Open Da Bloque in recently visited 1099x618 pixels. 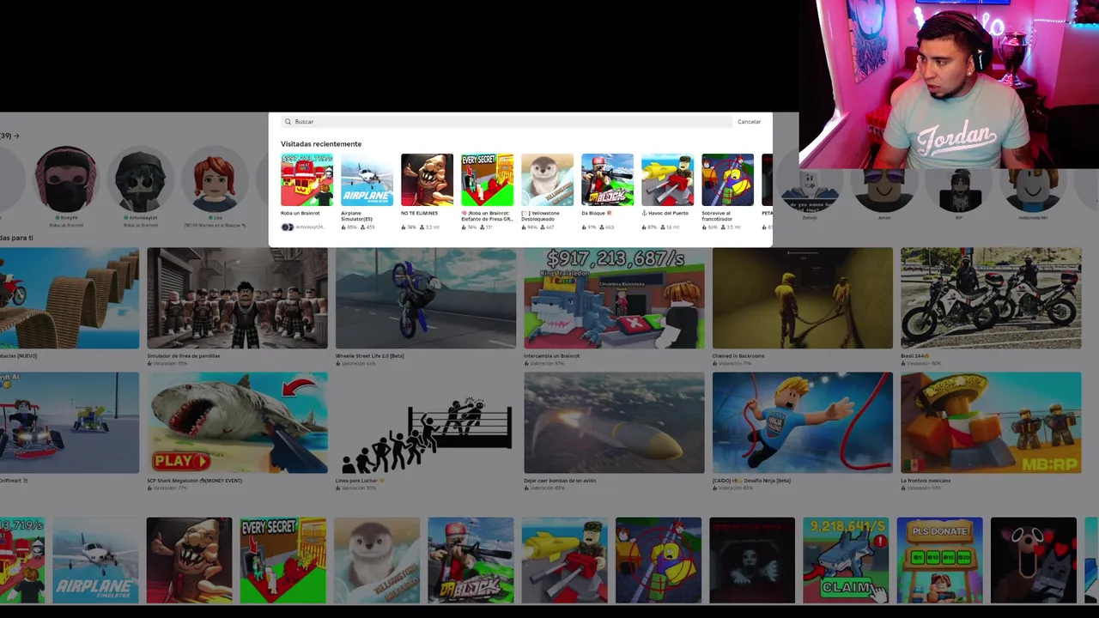pos(607,180)
